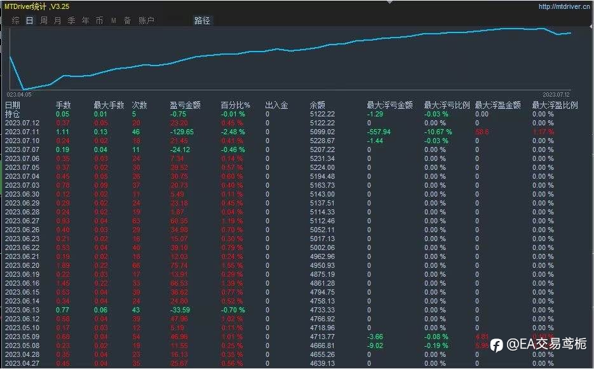This screenshot has width=594, height=369.
Task: Switch to the 月 monthly tab
Action: [x=58, y=20]
